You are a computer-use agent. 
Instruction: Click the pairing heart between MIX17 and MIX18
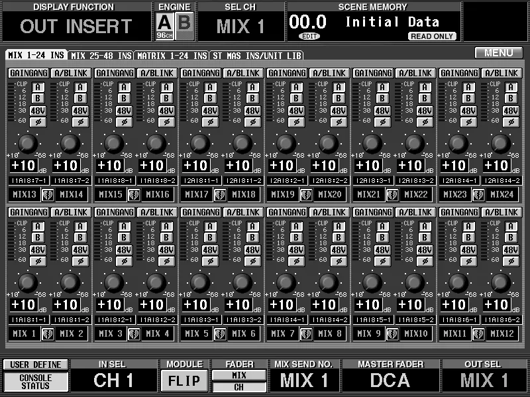(220, 195)
